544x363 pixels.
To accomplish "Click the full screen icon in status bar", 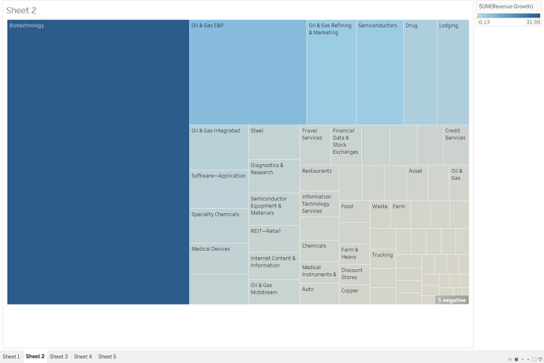I will (x=534, y=359).
